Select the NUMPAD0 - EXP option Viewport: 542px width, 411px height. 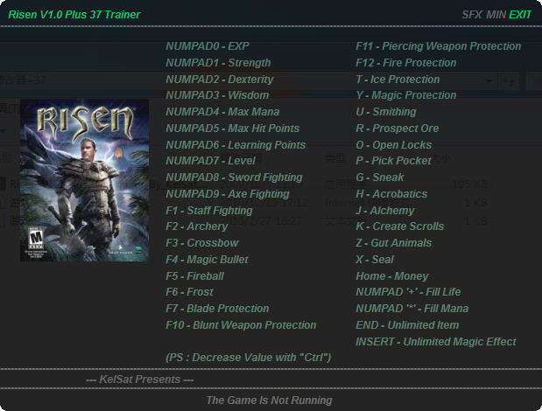point(208,46)
